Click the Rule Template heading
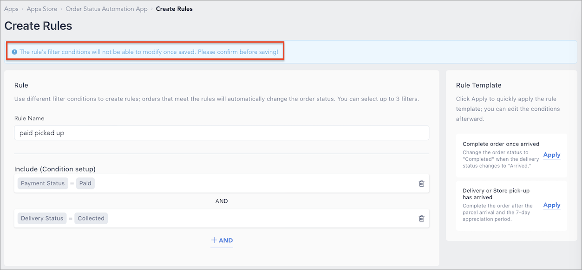 point(479,85)
